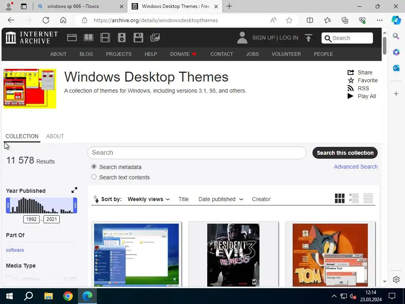
Task: Open the Texts book icon
Action: tap(89, 38)
